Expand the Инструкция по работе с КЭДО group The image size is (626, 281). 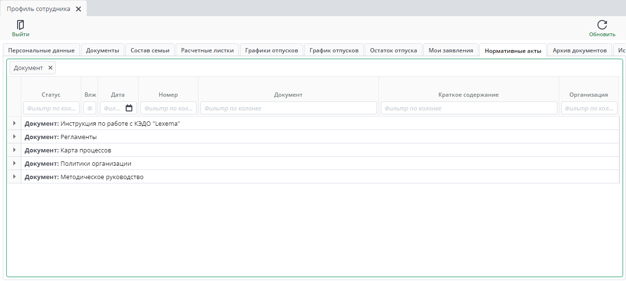click(14, 123)
